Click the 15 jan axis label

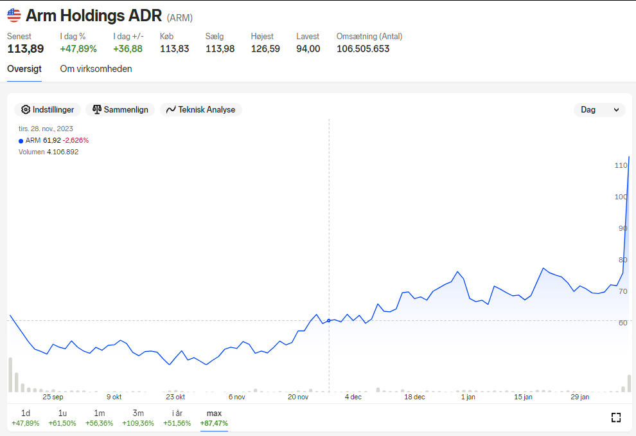(x=523, y=397)
